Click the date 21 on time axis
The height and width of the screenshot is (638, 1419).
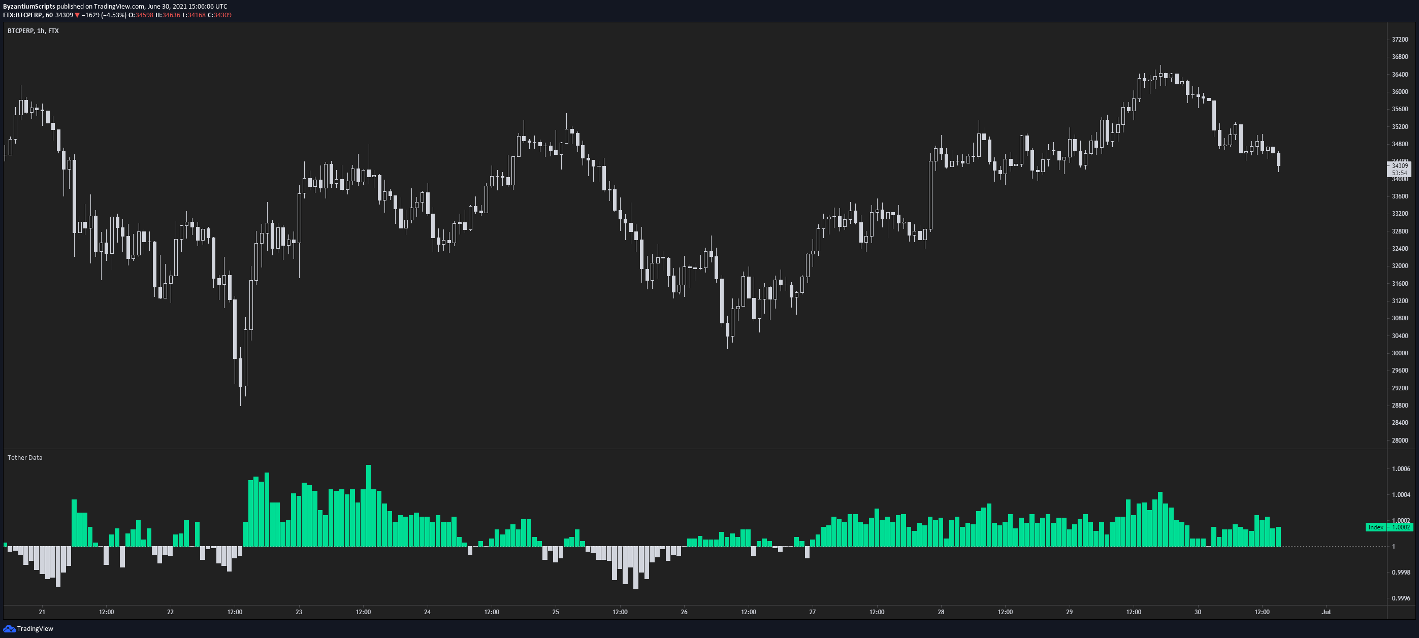tap(42, 612)
